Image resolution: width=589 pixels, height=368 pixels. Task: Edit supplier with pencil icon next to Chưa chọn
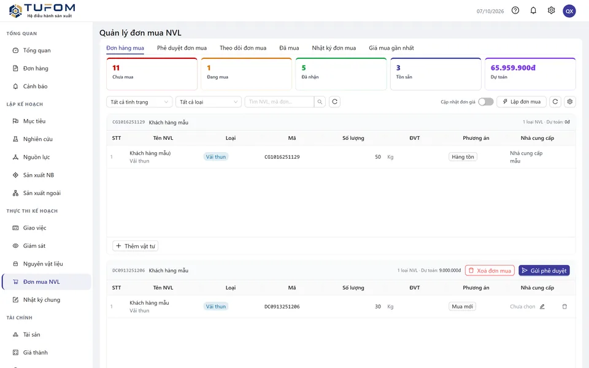(x=542, y=307)
